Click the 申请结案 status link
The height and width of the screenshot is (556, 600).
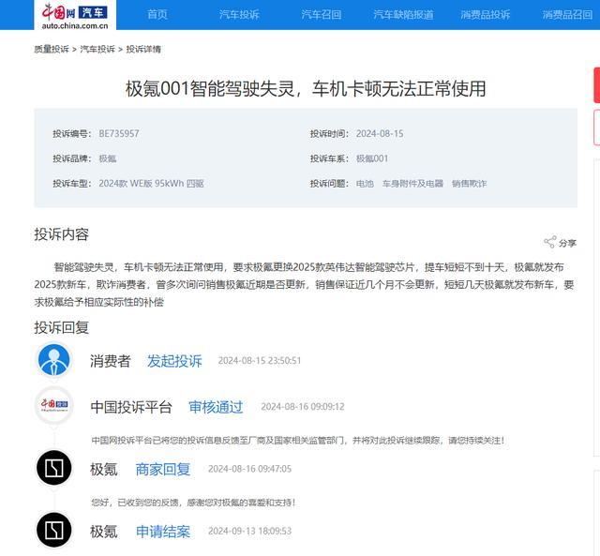click(163, 532)
